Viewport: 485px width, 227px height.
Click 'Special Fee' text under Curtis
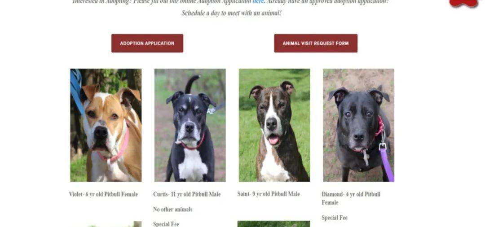(166, 224)
